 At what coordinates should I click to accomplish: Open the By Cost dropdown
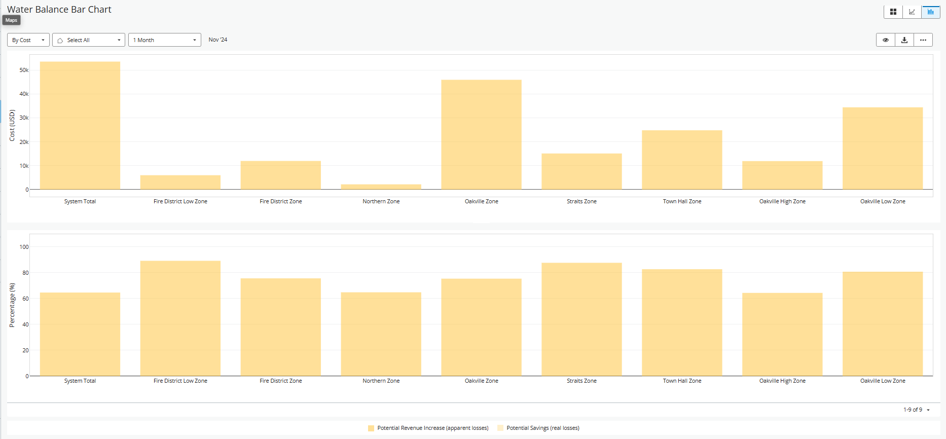click(28, 40)
